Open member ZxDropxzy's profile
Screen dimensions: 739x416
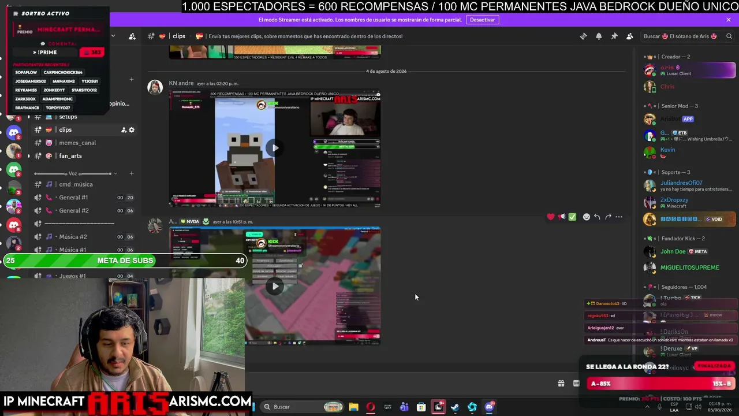coord(689,202)
